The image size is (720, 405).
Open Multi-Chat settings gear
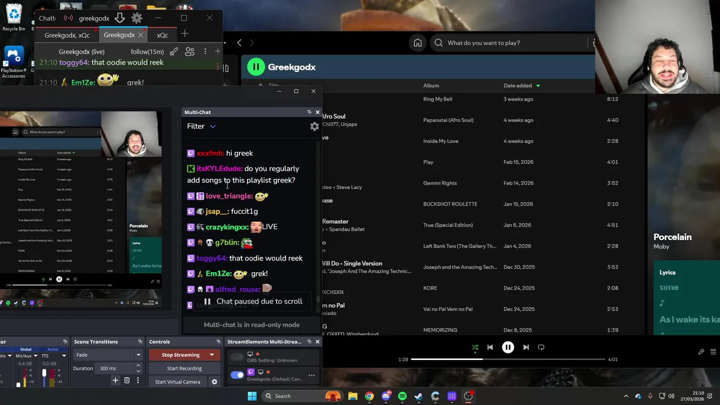[314, 127]
